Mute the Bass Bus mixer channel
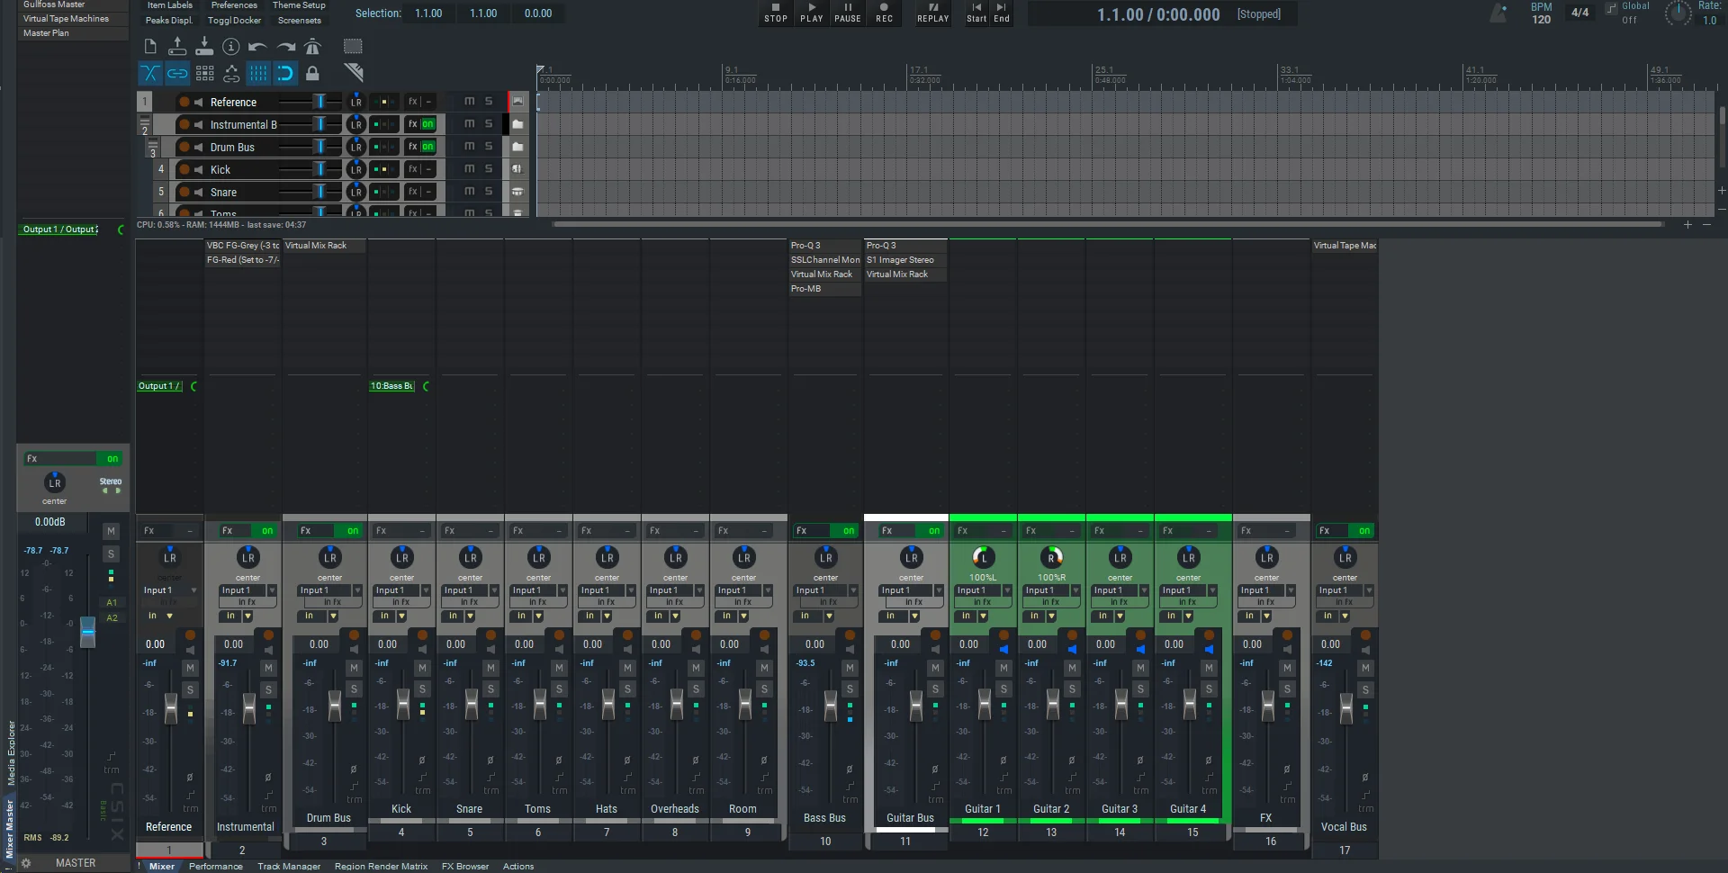The height and width of the screenshot is (873, 1728). pos(850,668)
